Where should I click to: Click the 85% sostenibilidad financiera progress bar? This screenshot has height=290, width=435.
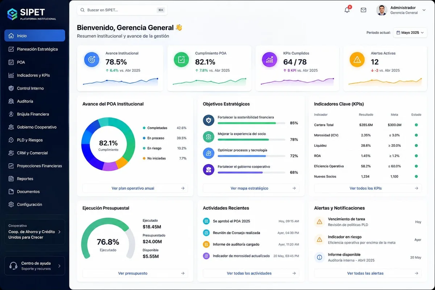[251, 123]
